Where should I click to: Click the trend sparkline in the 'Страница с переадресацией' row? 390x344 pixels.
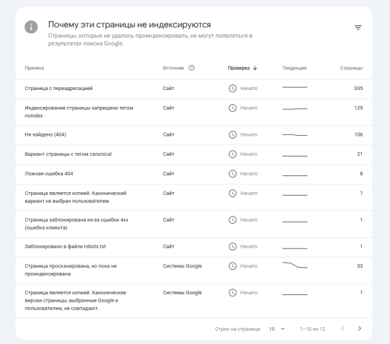point(295,87)
